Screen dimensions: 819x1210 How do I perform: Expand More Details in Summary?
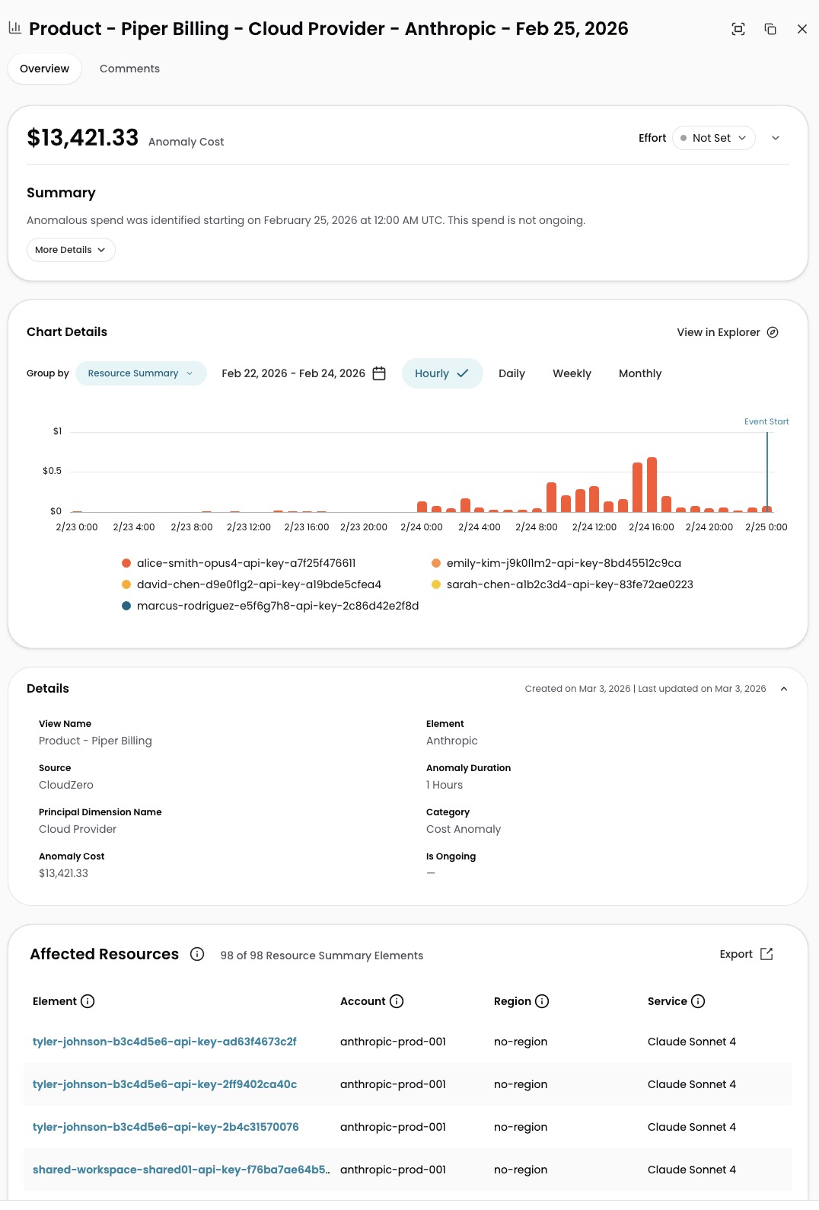[71, 250]
